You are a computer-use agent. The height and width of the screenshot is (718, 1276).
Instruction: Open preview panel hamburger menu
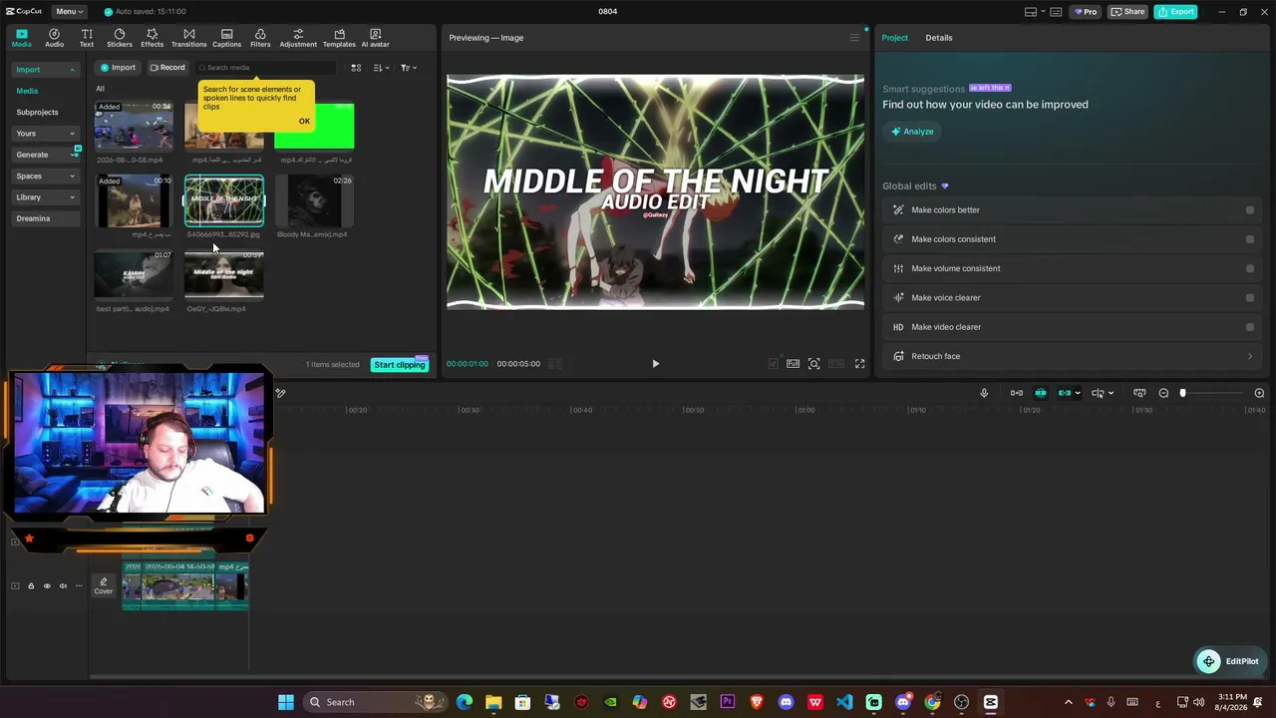click(x=854, y=38)
